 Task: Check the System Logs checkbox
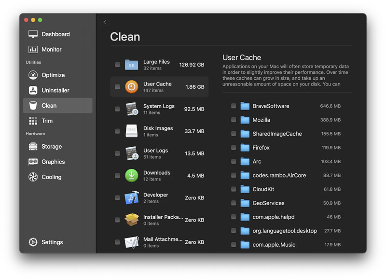[x=117, y=109]
